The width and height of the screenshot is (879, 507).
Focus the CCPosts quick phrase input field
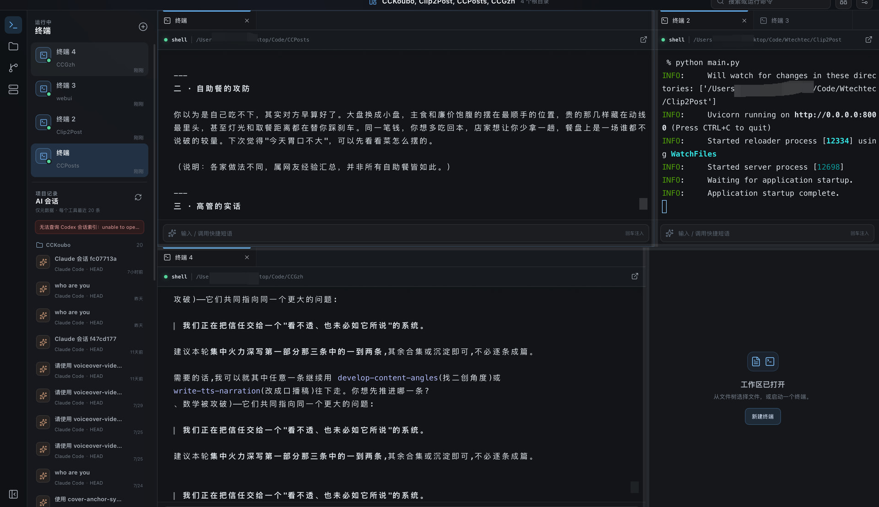pyautogui.click(x=406, y=233)
